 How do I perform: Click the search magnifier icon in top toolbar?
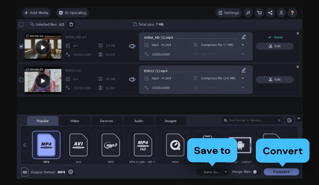(248, 13)
